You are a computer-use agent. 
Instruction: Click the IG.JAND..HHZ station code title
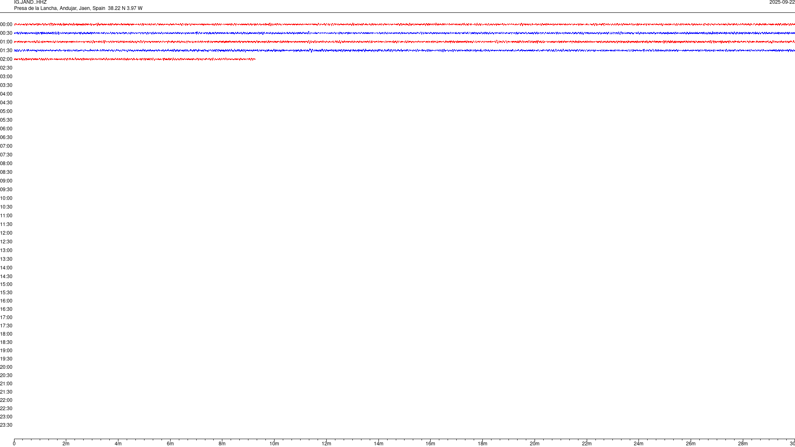(30, 2)
